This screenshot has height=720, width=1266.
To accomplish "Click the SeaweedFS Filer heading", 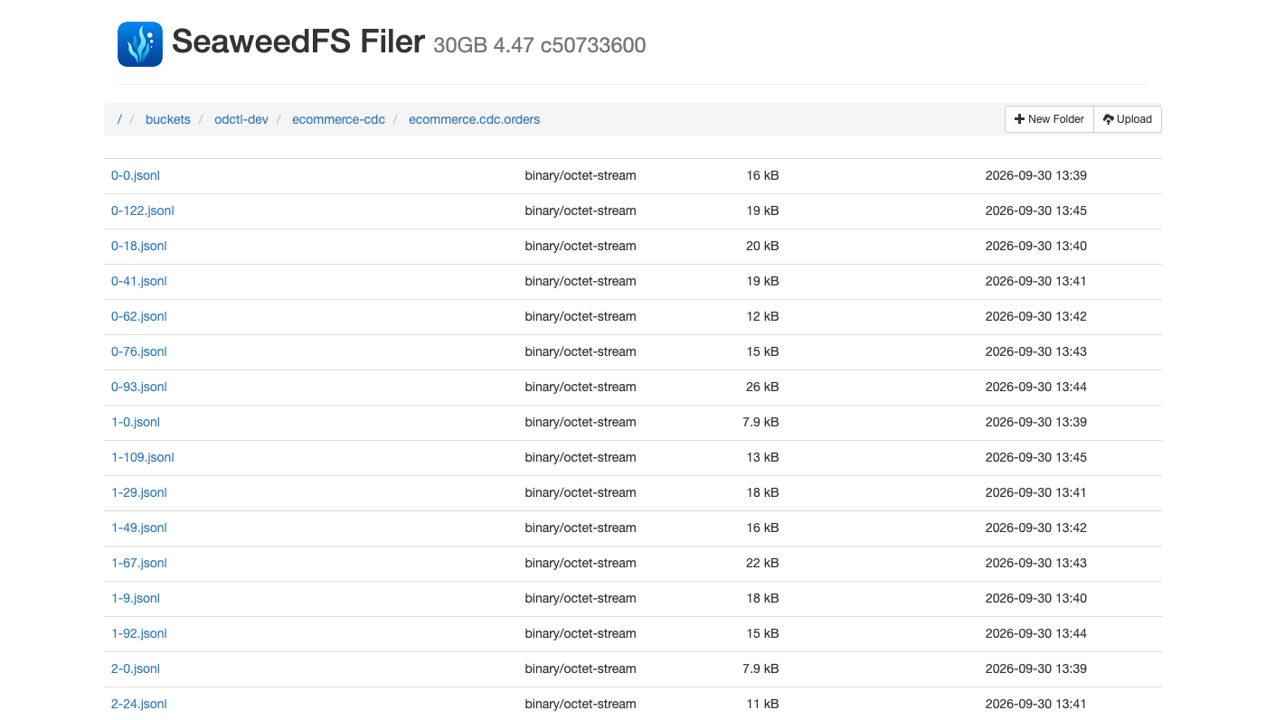I will point(298,42).
